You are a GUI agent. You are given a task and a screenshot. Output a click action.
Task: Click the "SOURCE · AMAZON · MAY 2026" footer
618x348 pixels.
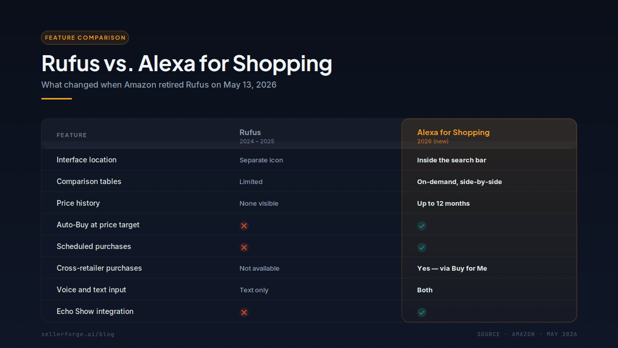click(x=527, y=334)
